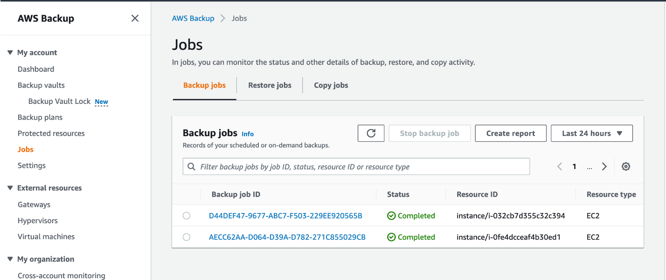The image size is (666, 280).
Task: Collapse the External resources section
Action: (x=10, y=188)
